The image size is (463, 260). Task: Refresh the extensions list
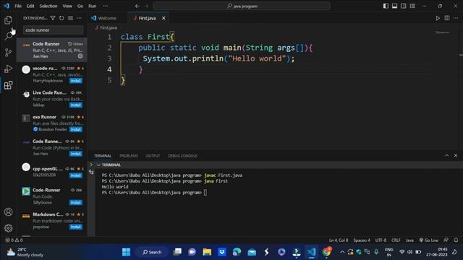tap(61, 18)
